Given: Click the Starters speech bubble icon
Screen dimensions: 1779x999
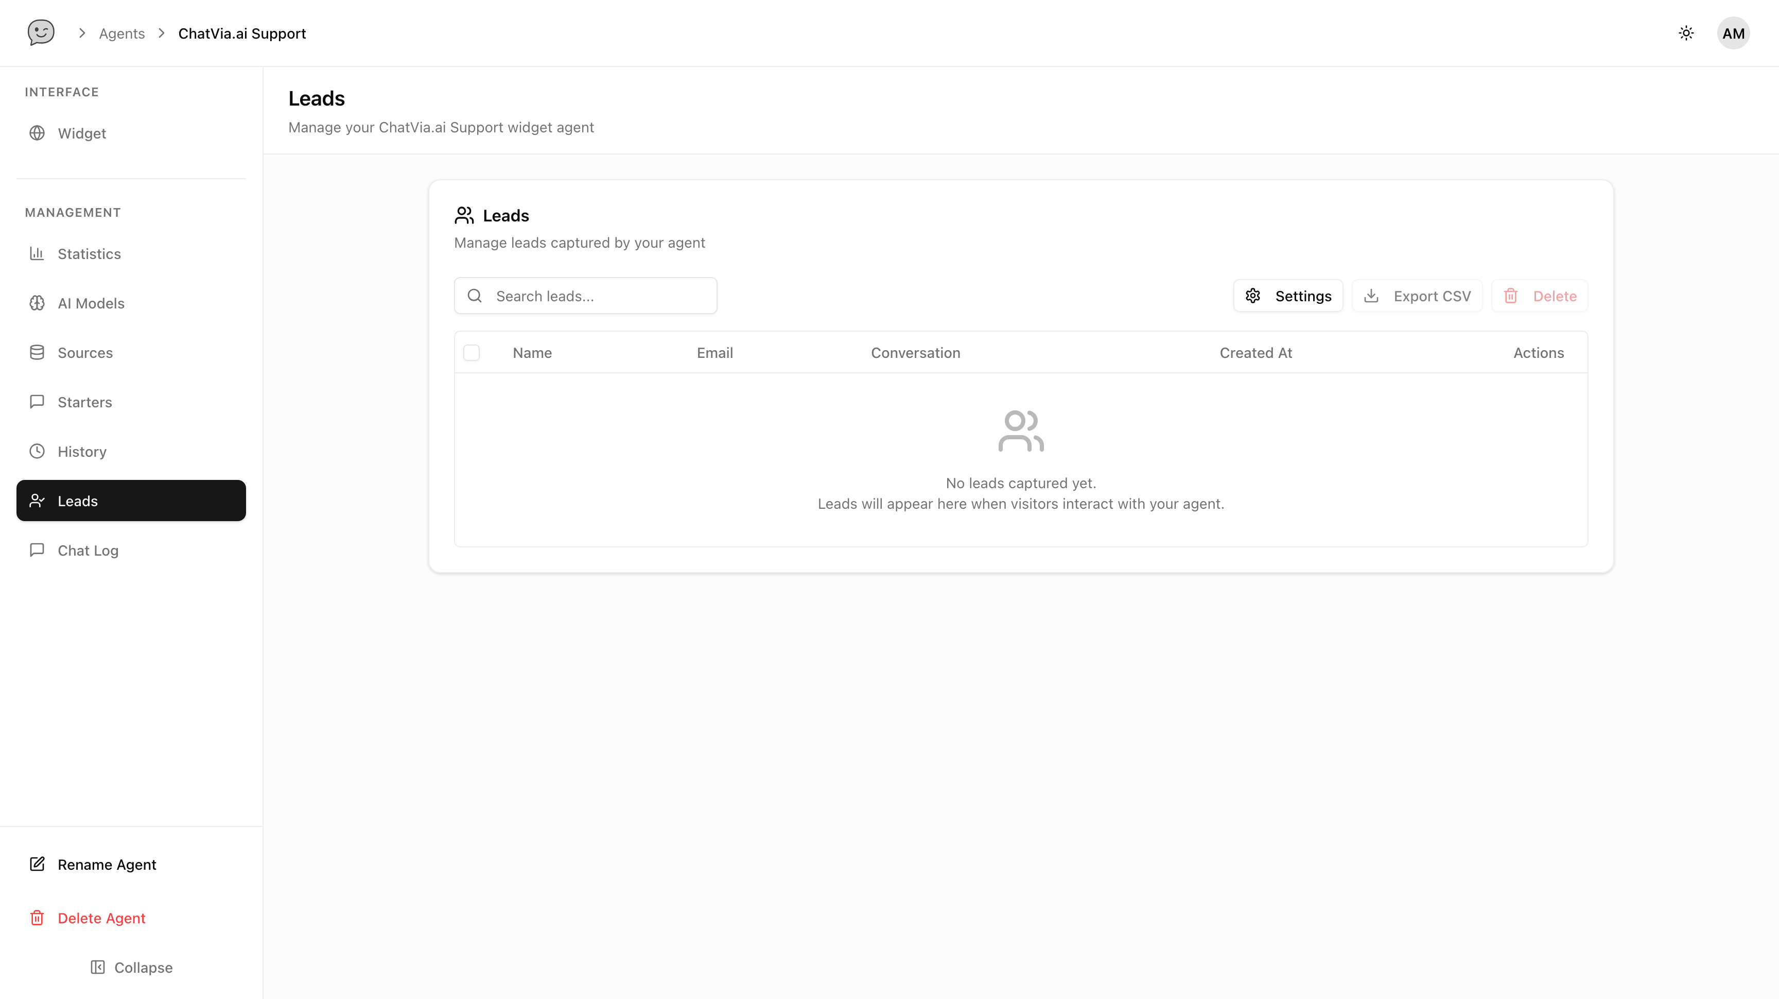Looking at the screenshot, I should tap(37, 402).
